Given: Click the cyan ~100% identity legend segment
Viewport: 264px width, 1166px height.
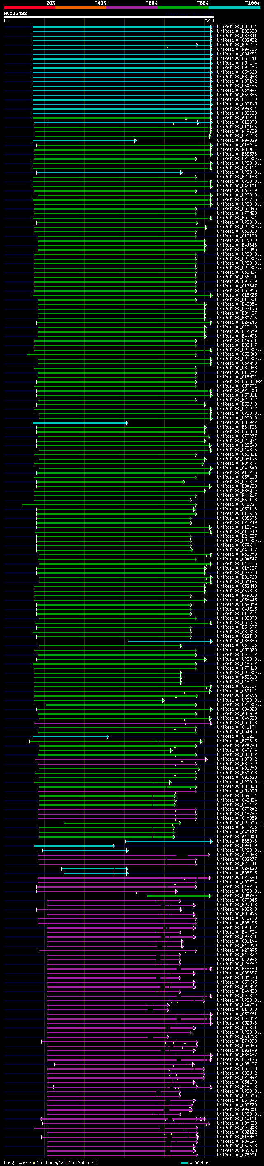Looking at the screenshot, I should [x=234, y=8].
